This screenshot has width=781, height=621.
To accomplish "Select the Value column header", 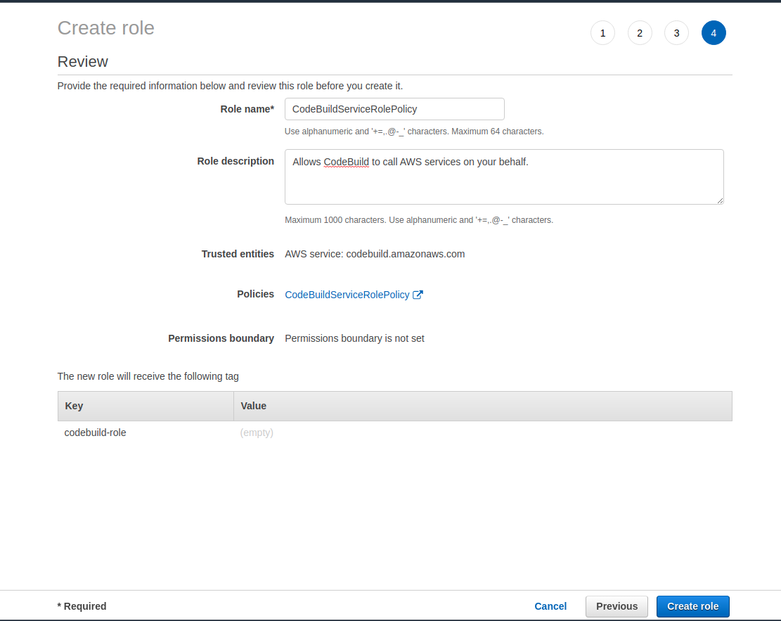I will tap(483, 406).
